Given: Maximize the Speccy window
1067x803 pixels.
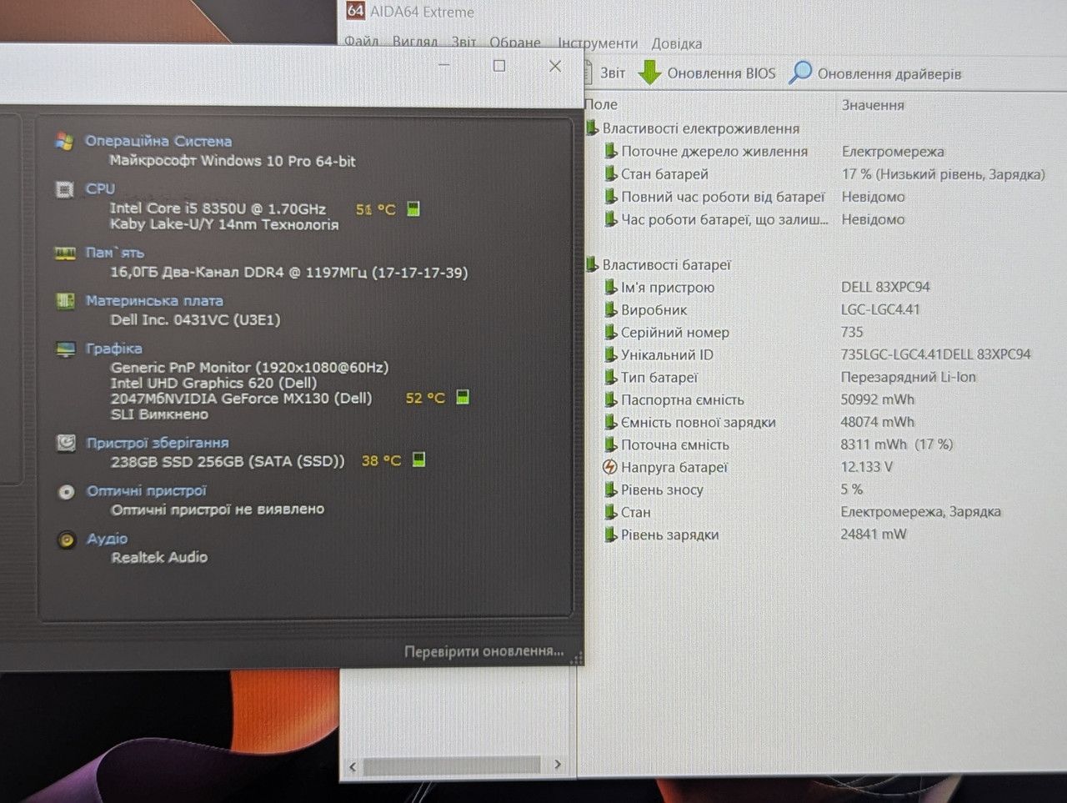Looking at the screenshot, I should click(499, 66).
